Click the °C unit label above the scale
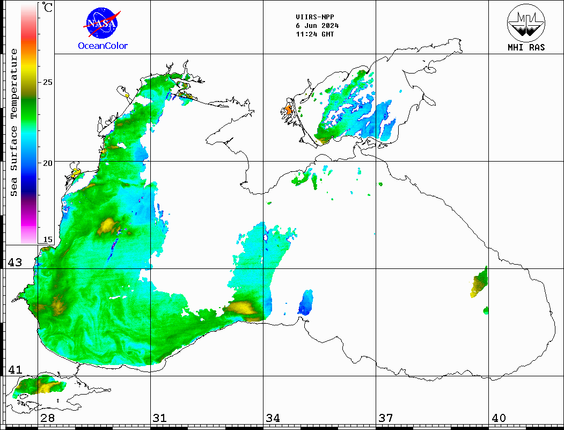This screenshot has width=564, height=430. coord(47,7)
